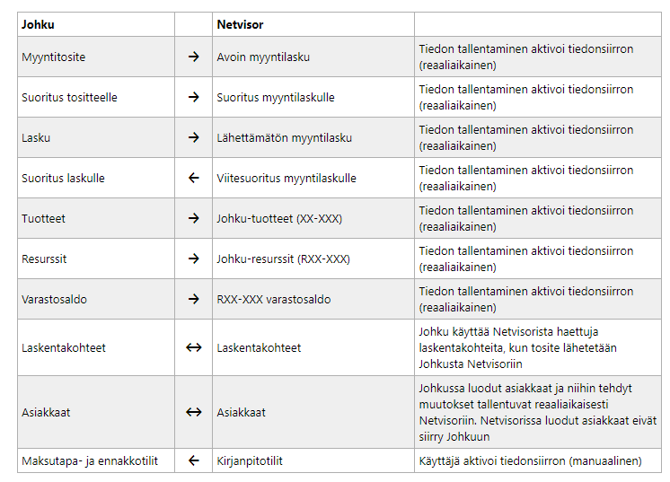The width and height of the screenshot is (670, 482).
Task: Click the Johku-resurssit (RXX-XXX) cell
Action: (313, 259)
